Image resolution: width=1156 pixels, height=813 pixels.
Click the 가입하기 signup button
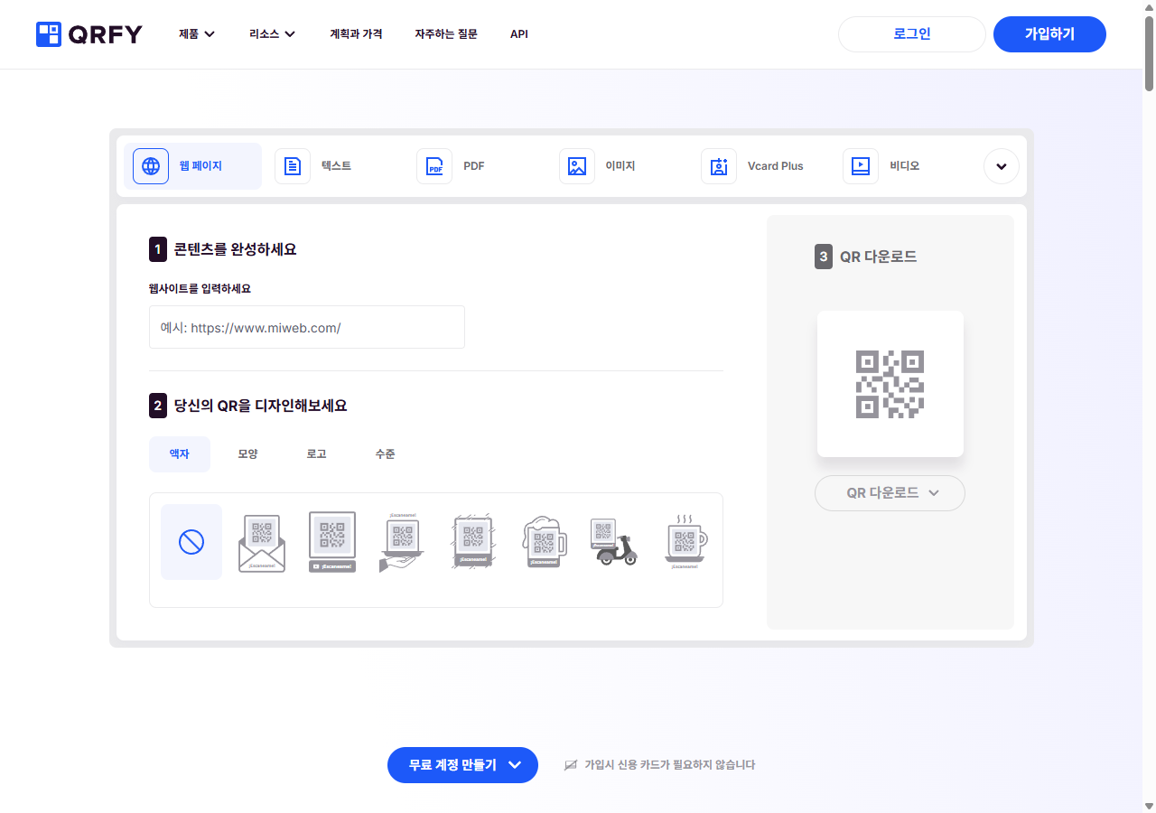pos(1049,33)
